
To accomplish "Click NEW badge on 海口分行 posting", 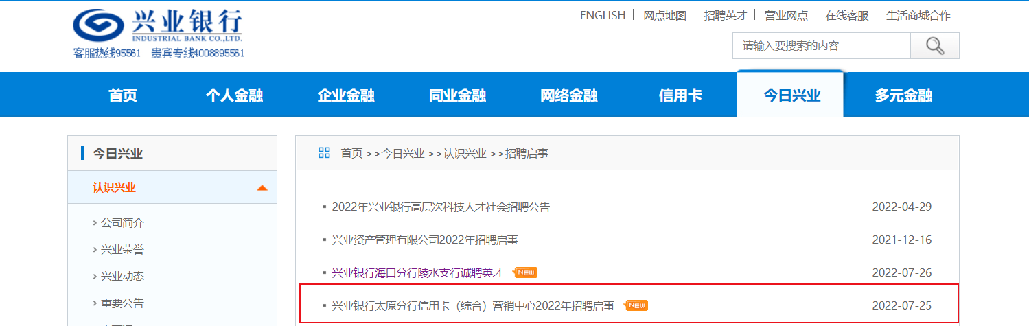I will pos(526,272).
